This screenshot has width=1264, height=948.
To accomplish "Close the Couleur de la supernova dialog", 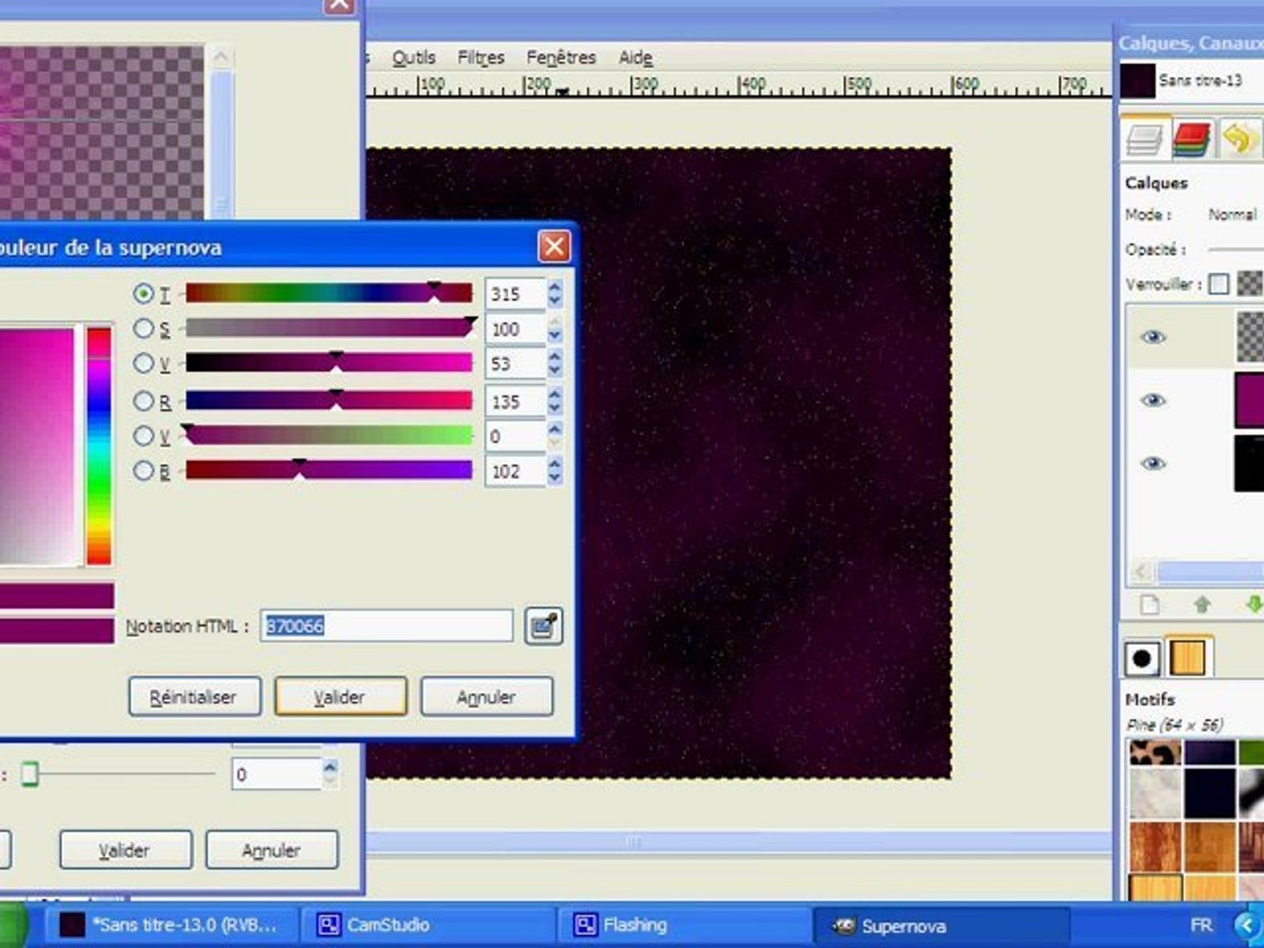I will pyautogui.click(x=554, y=247).
